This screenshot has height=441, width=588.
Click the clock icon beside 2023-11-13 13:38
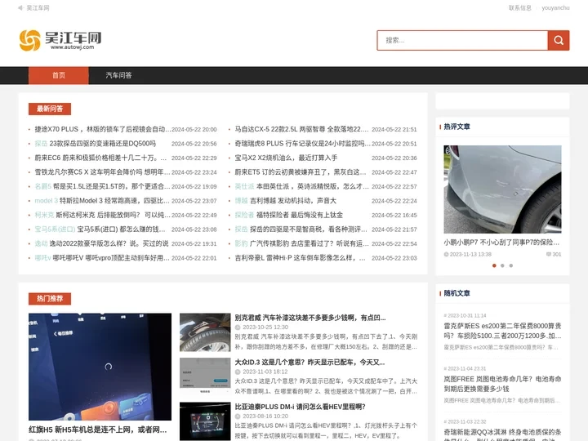point(446,254)
